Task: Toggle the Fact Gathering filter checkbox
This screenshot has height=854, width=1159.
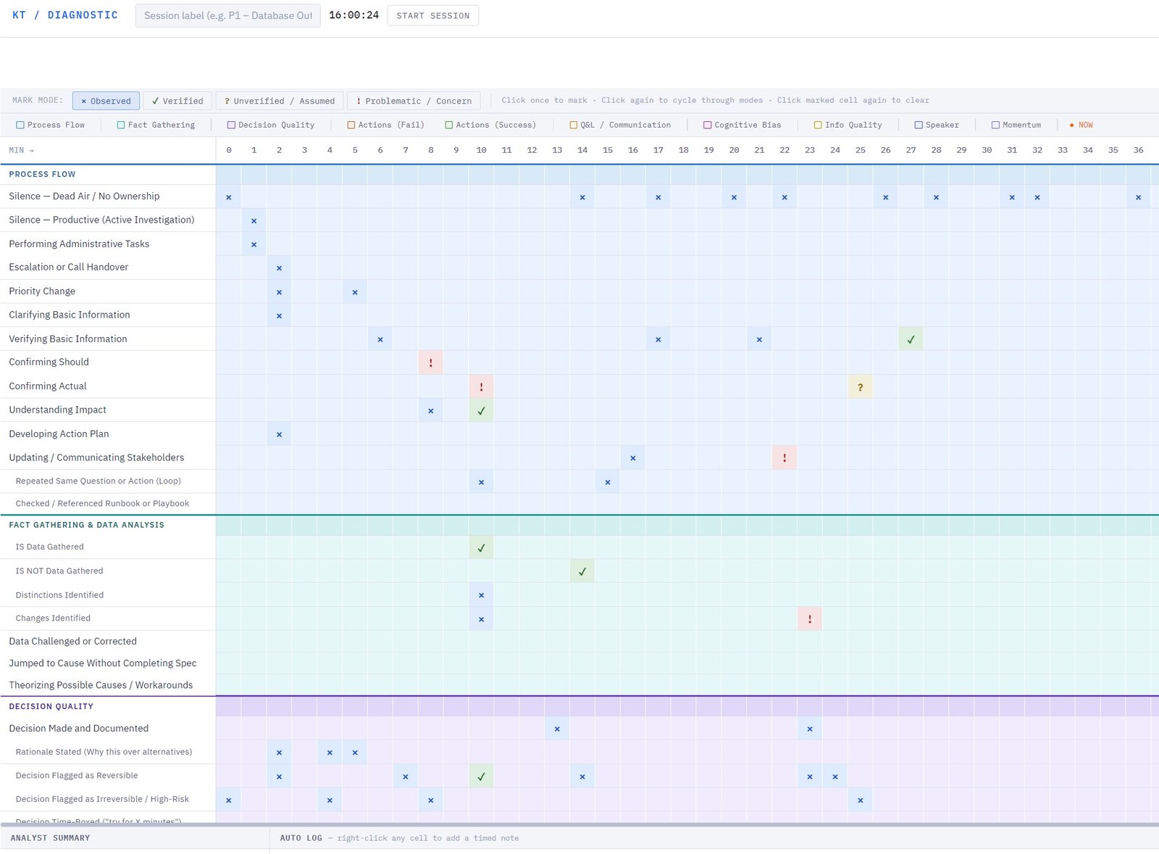Action: pyautogui.click(x=121, y=125)
